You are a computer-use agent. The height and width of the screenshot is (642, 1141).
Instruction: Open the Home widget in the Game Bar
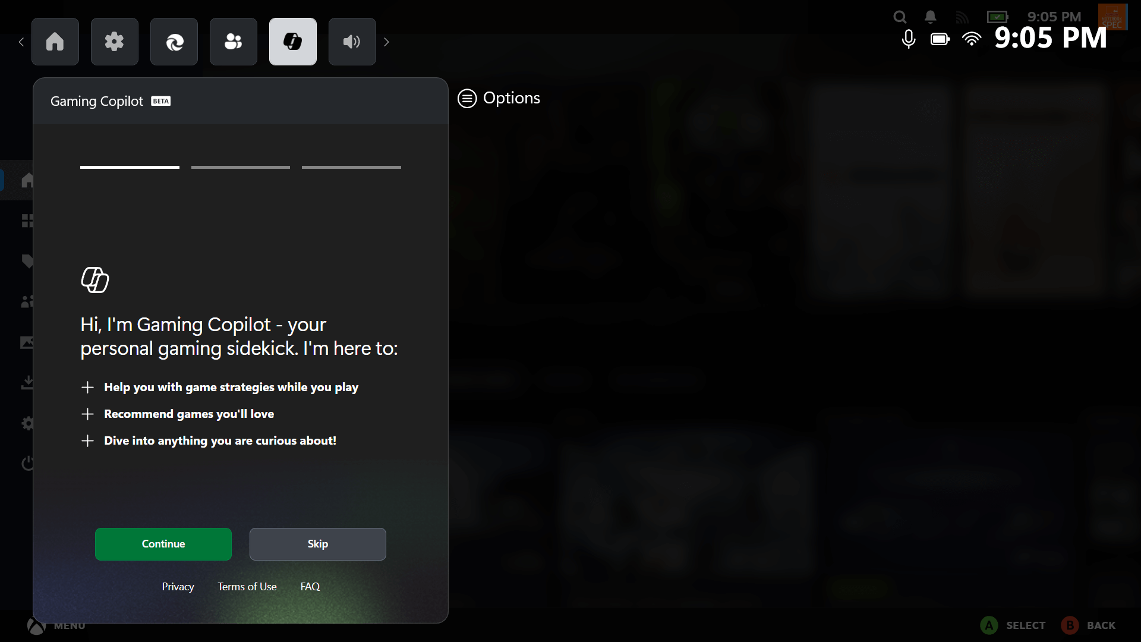click(55, 42)
